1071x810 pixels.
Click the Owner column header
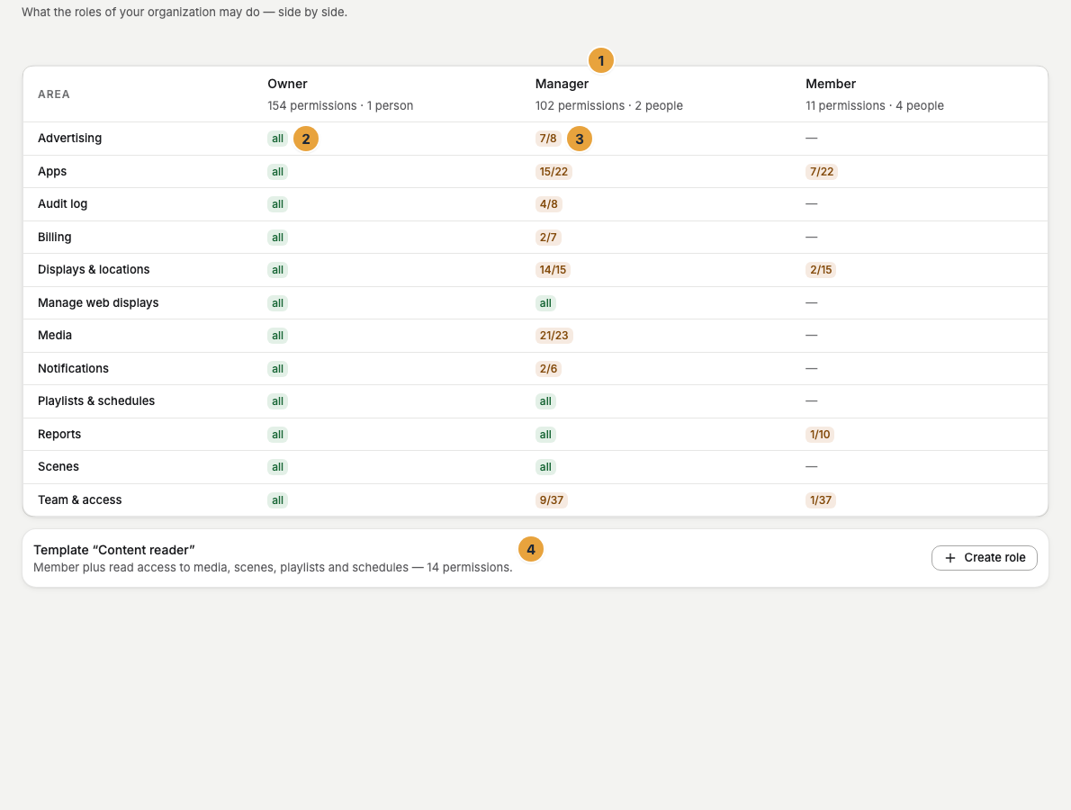[287, 84]
